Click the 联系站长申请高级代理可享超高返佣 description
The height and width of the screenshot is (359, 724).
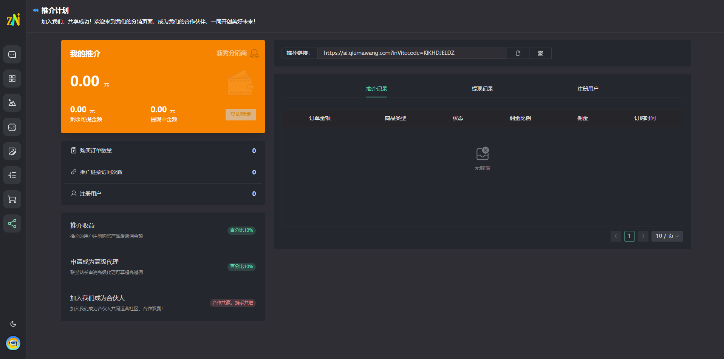(107, 273)
